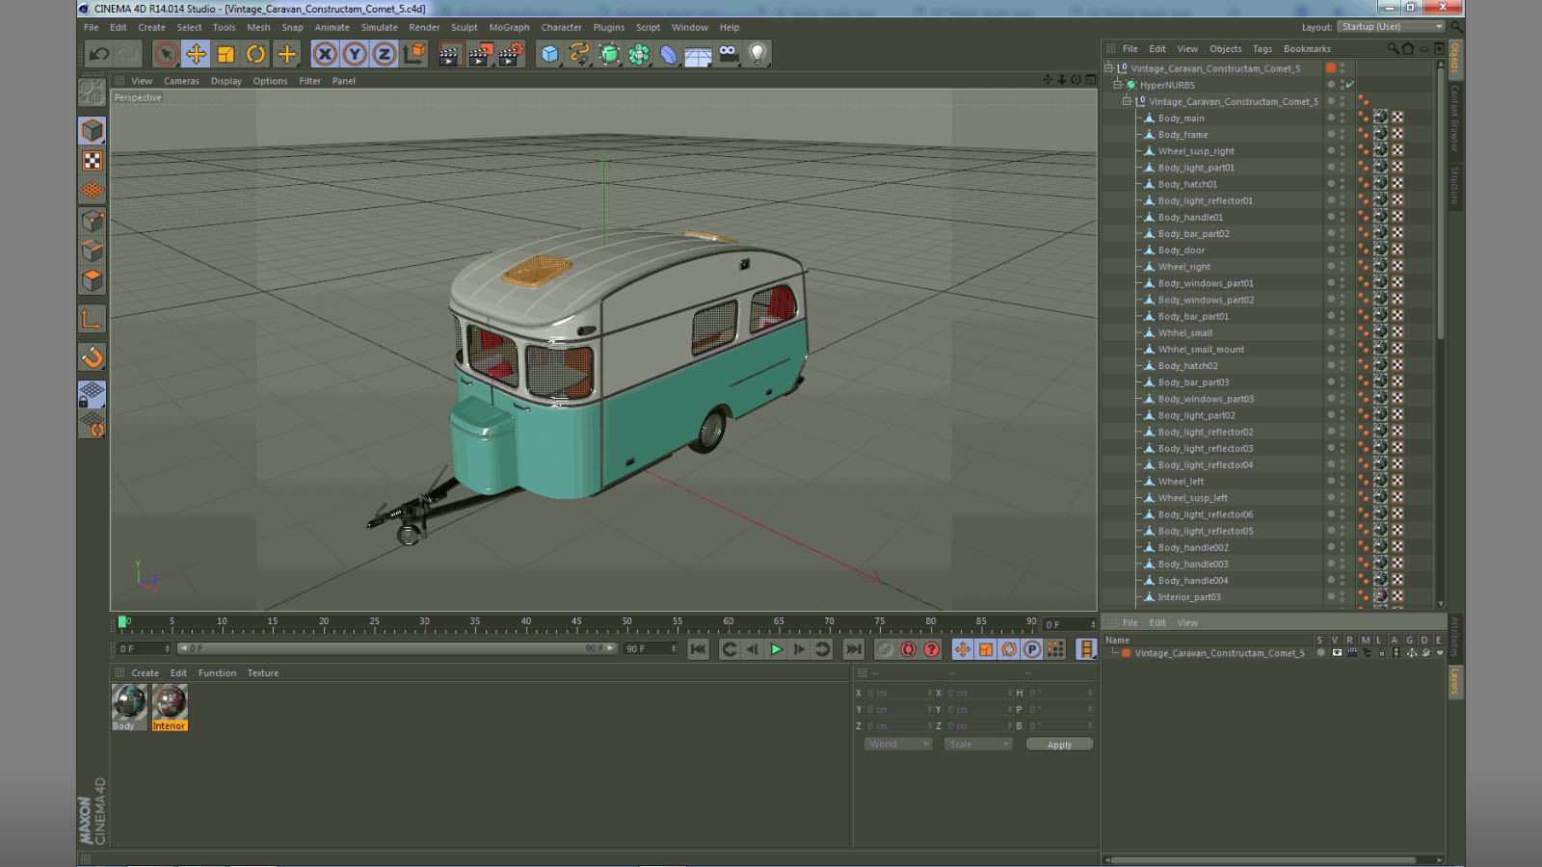Open the Sculpt menu
The height and width of the screenshot is (867, 1542).
click(464, 28)
